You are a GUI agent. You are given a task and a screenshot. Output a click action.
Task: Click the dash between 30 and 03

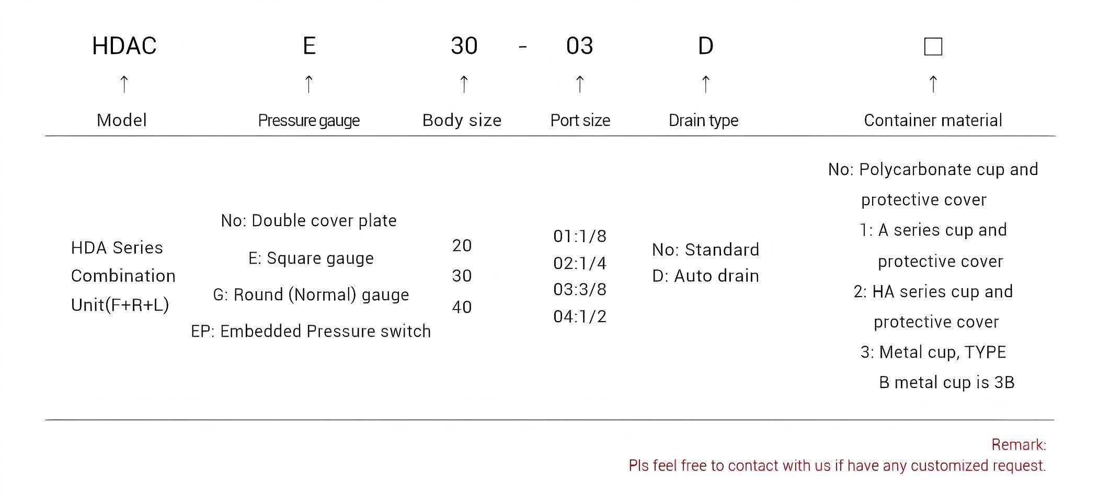tap(522, 47)
